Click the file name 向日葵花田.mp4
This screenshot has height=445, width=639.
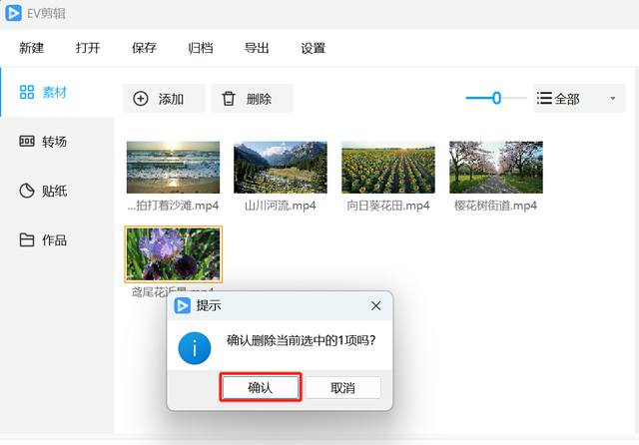(388, 206)
